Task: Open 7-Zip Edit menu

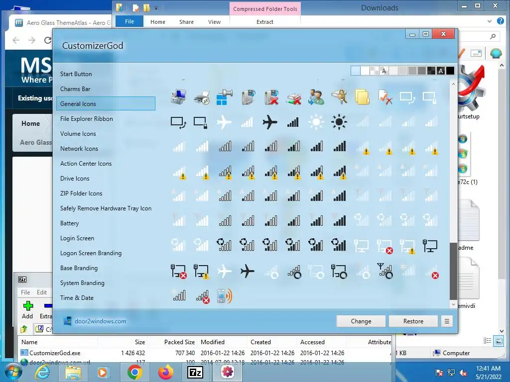Action: coord(42,292)
